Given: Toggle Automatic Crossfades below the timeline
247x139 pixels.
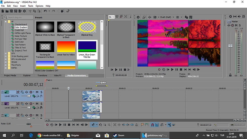Looking at the screenshot, I should point(157,125).
